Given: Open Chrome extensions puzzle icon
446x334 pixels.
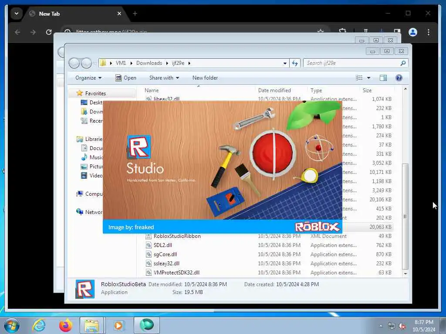Looking at the screenshot, I should point(342,31).
